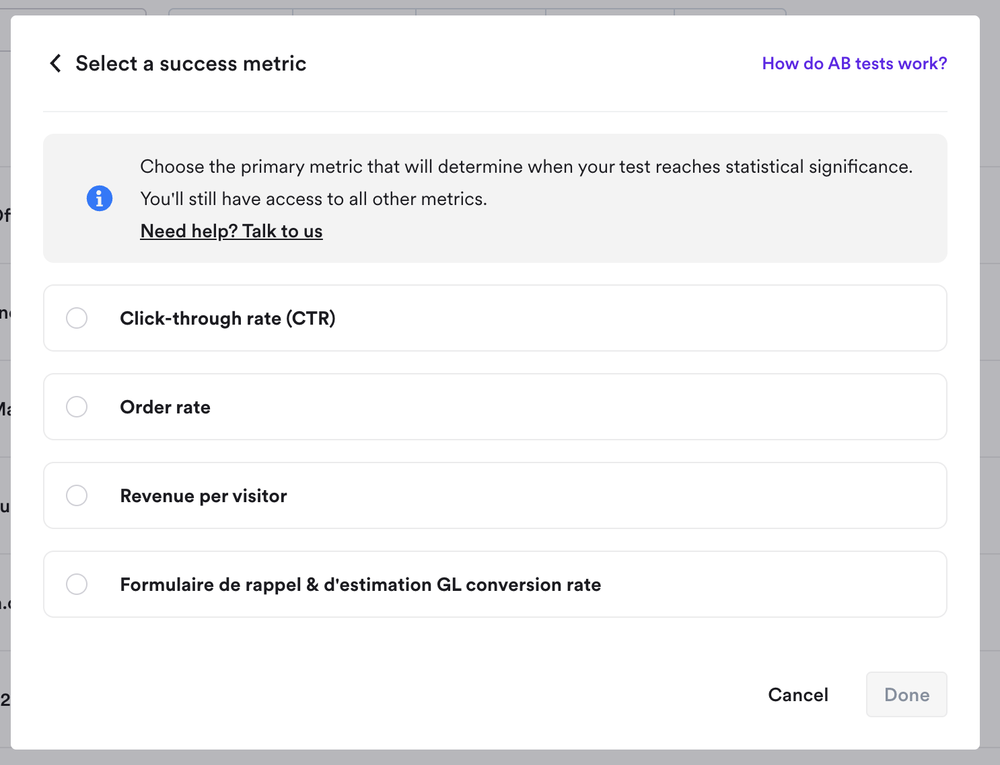Select the Click-through rate (CTR) radio button
This screenshot has width=1000, height=765.
[77, 318]
